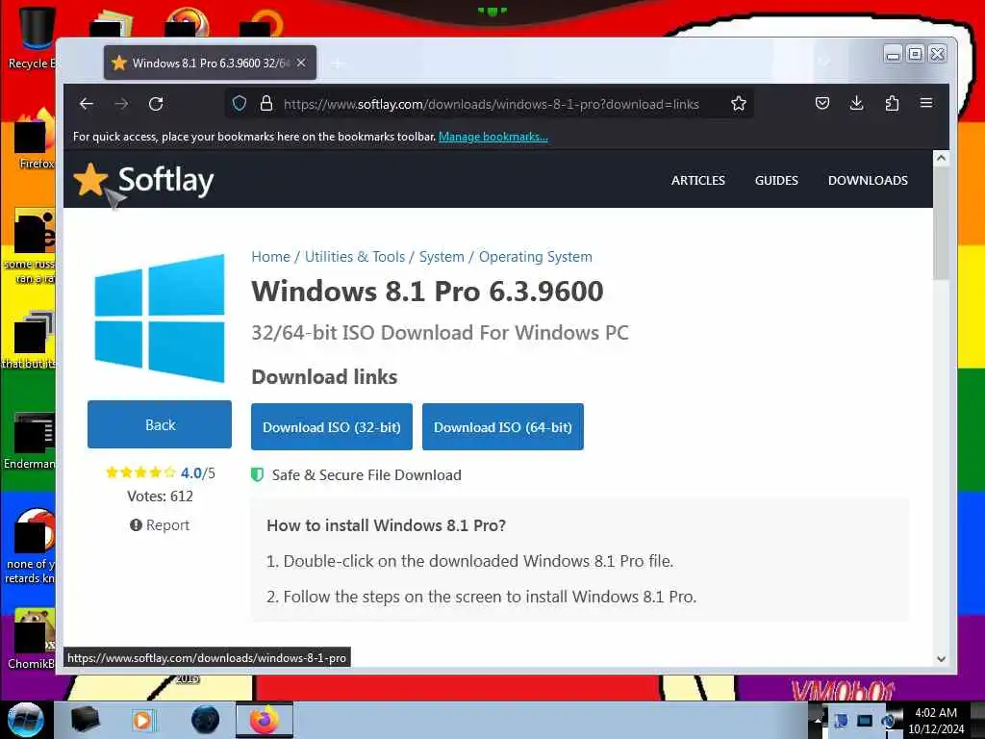Click the How to install Windows 8.1 Pro? heading
The image size is (985, 739).
386,525
